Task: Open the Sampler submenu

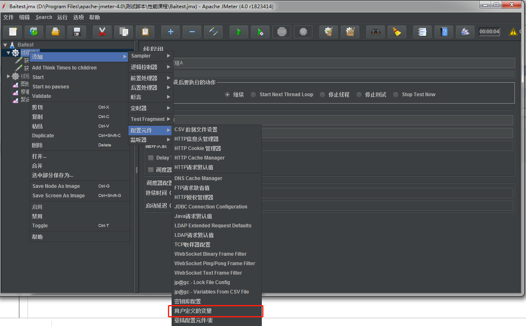Action: click(151, 56)
